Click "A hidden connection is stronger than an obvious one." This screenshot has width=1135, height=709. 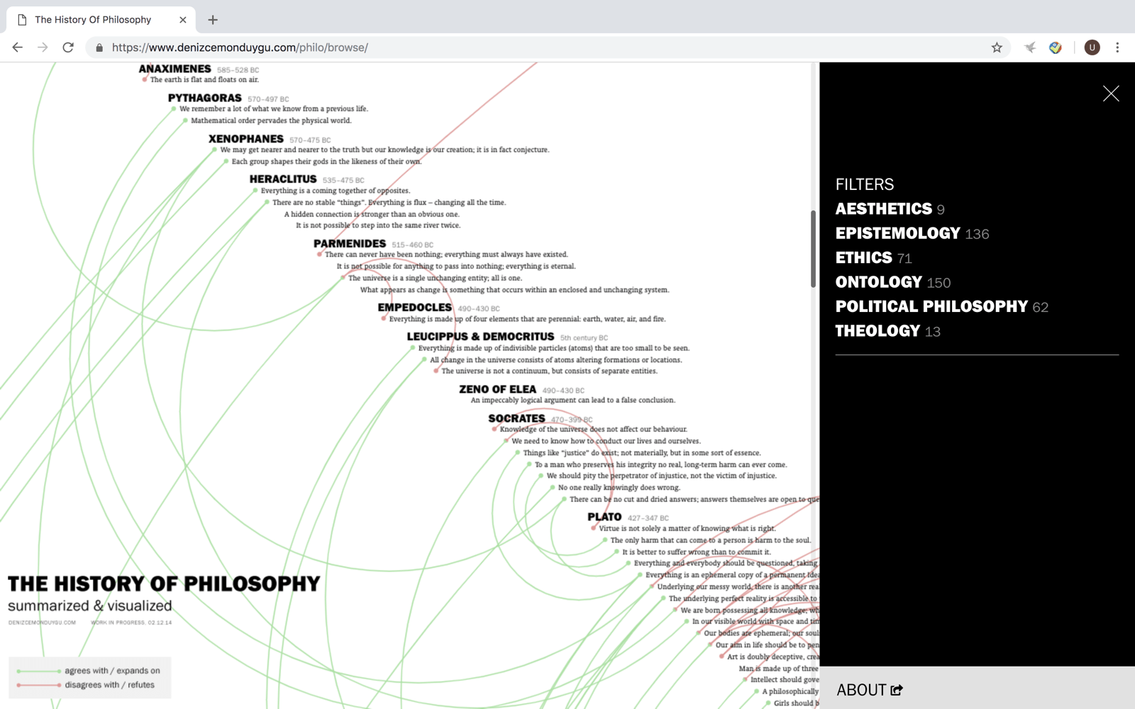point(372,214)
